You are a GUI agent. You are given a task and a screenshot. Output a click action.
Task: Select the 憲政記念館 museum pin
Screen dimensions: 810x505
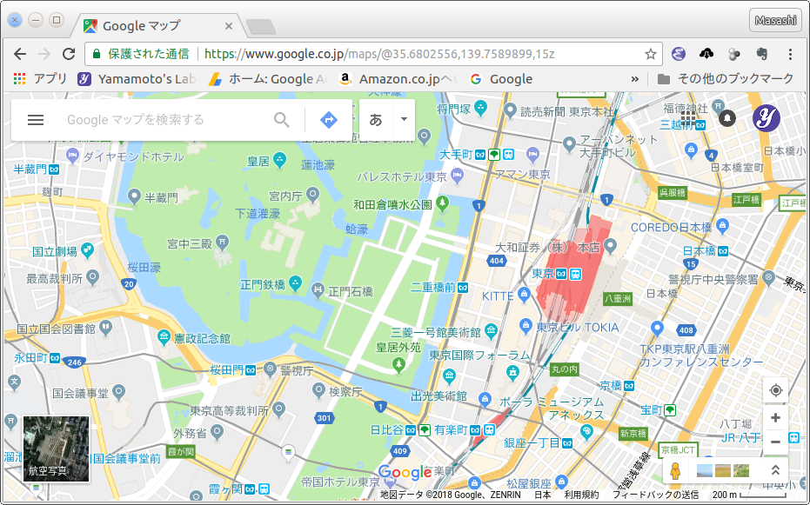coord(164,337)
